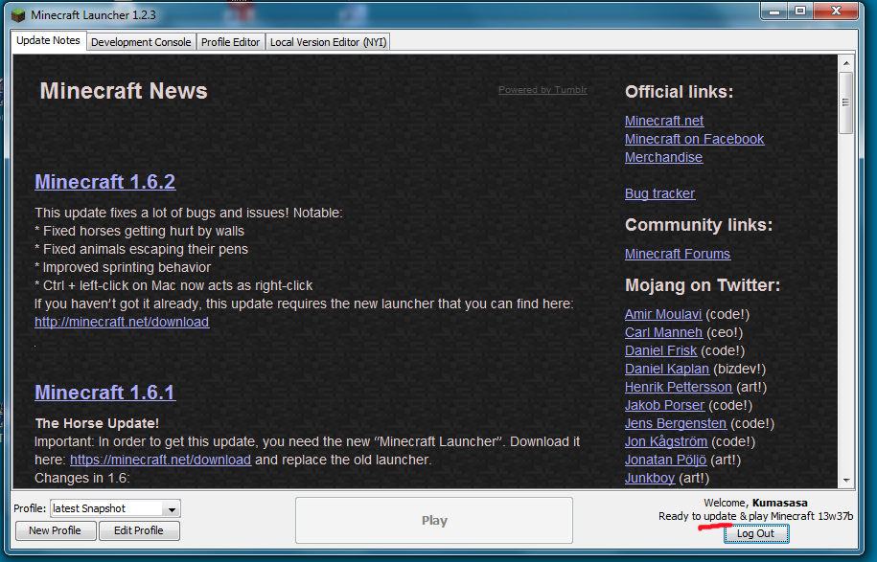The image size is (877, 562).
Task: Click the 'Minecraft News' heading text
Action: [x=124, y=91]
